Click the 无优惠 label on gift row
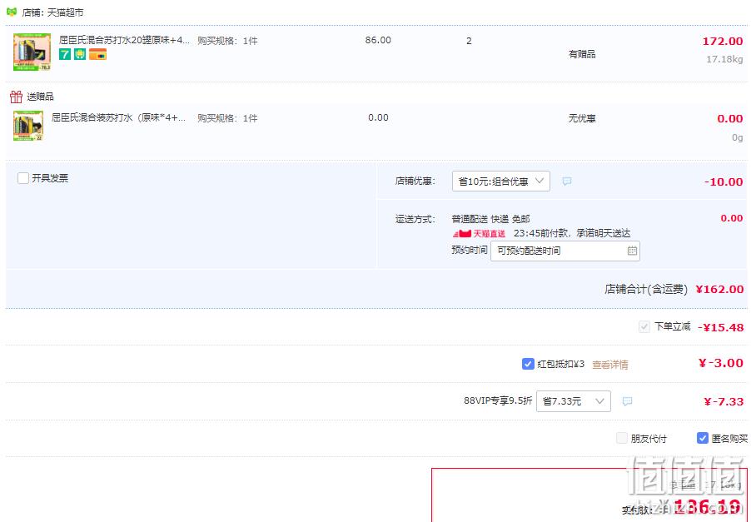The height and width of the screenshot is (522, 751). [582, 118]
